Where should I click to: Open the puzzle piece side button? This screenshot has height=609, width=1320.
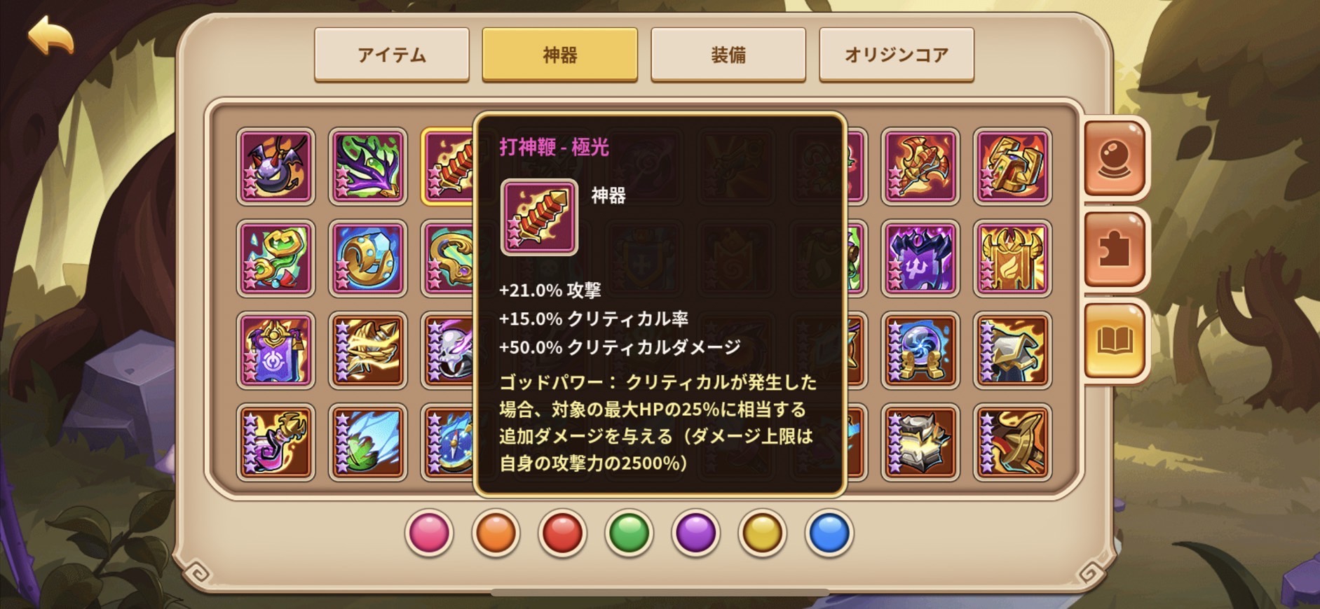click(x=1114, y=251)
